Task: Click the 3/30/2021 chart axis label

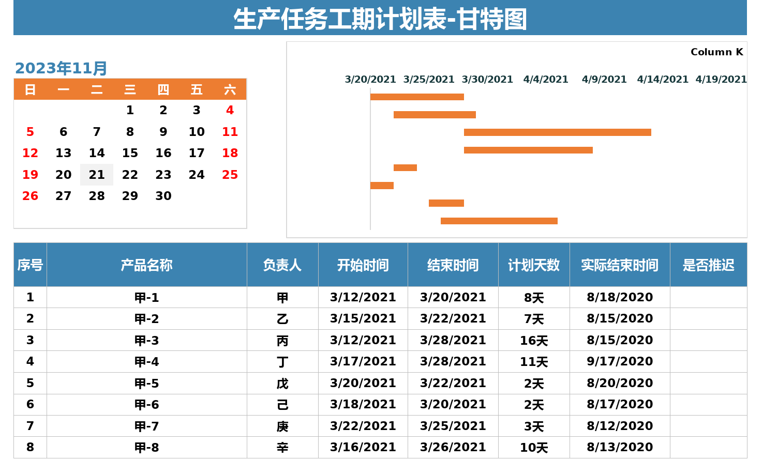Action: (487, 79)
